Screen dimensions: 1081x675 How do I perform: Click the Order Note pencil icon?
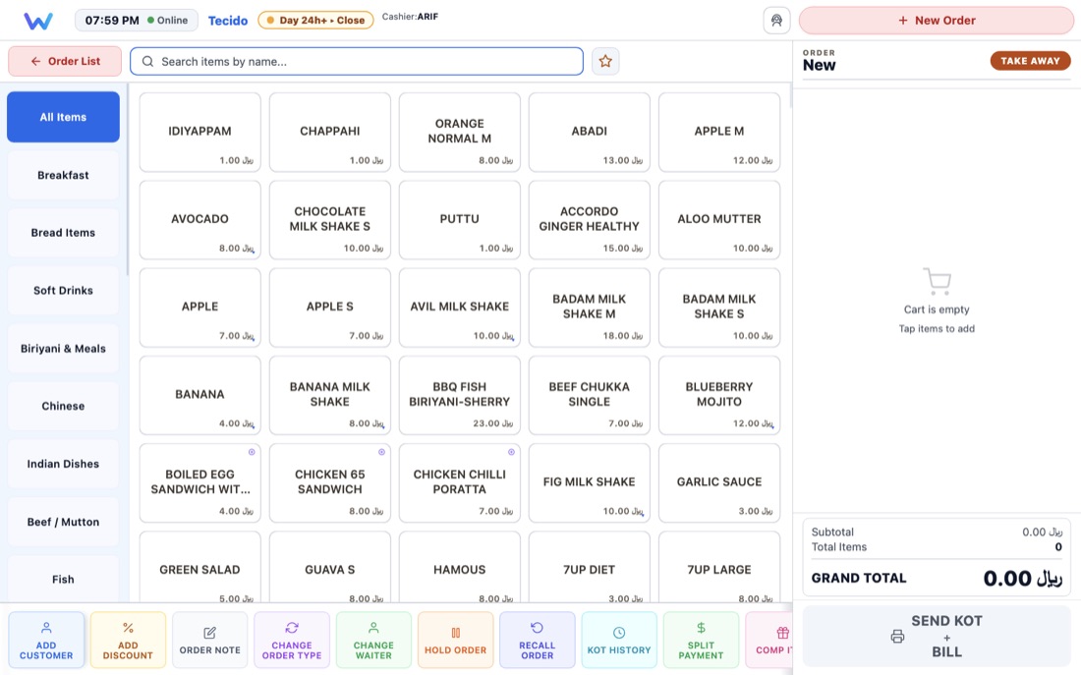point(209,632)
